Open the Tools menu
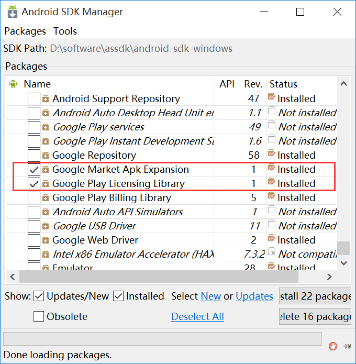Image resolution: width=356 pixels, height=364 pixels. [65, 31]
